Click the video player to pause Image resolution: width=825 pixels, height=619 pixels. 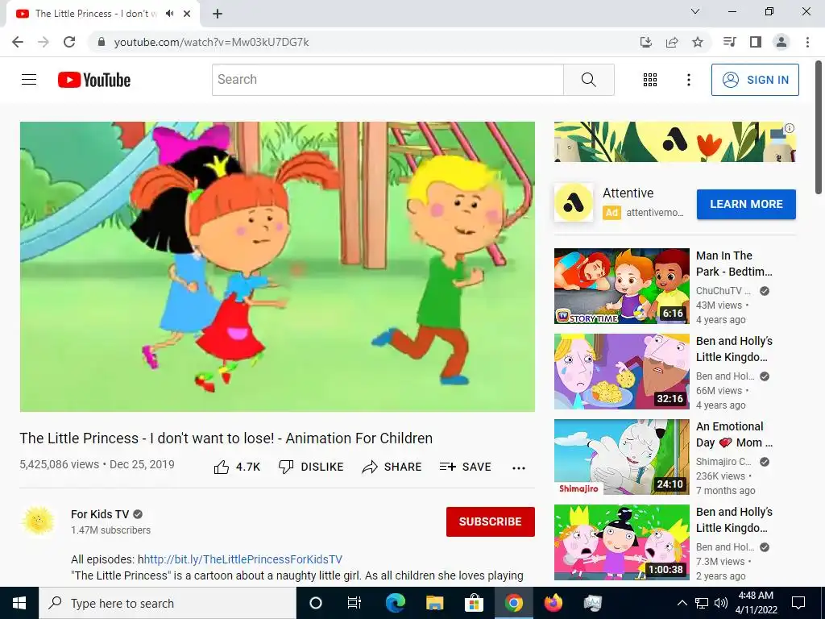[x=277, y=266]
